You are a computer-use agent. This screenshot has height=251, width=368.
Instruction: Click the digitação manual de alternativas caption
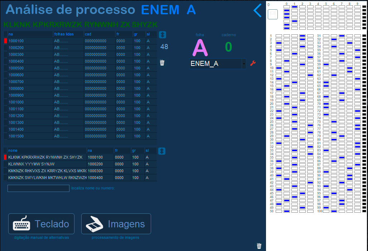41,238
